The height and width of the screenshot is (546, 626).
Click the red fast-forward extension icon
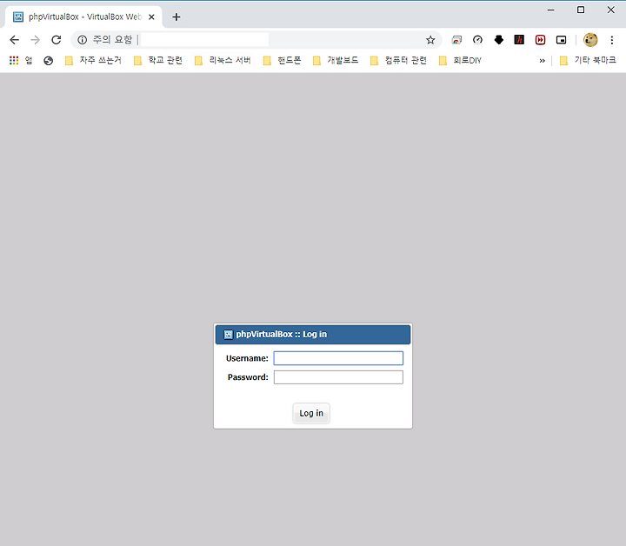pyautogui.click(x=540, y=39)
